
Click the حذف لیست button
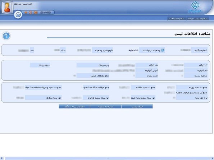[x=137, y=107]
